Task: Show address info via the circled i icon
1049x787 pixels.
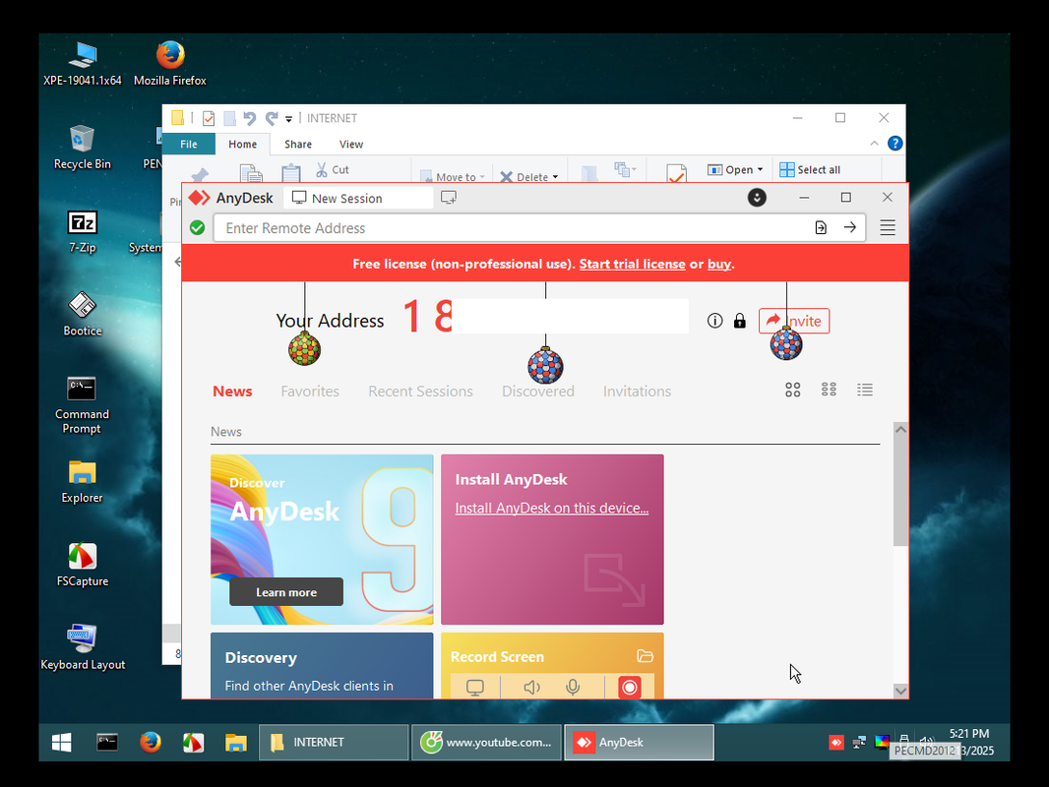Action: pos(714,321)
